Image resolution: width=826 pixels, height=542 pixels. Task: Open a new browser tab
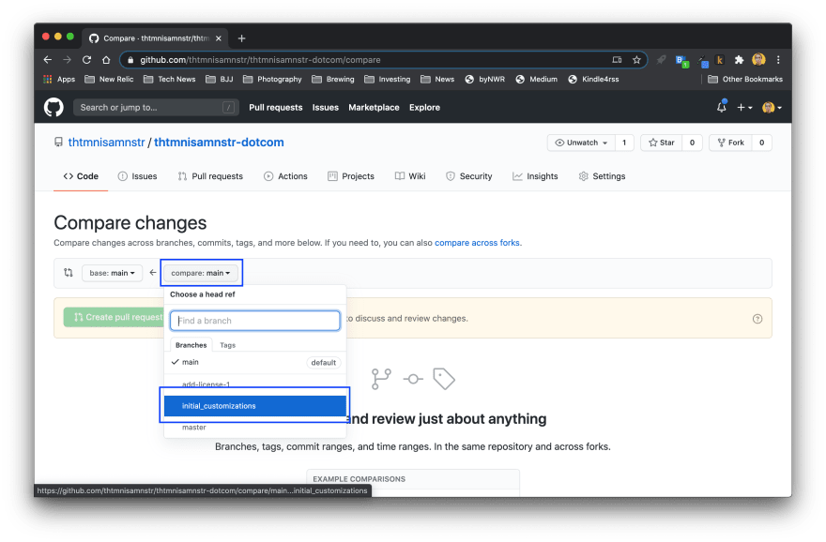click(241, 38)
